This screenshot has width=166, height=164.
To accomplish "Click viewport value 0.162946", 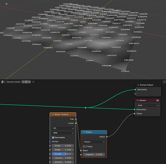I will point(16,38).
